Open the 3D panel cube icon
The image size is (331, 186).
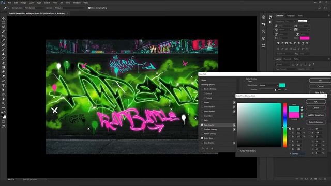click(263, 38)
